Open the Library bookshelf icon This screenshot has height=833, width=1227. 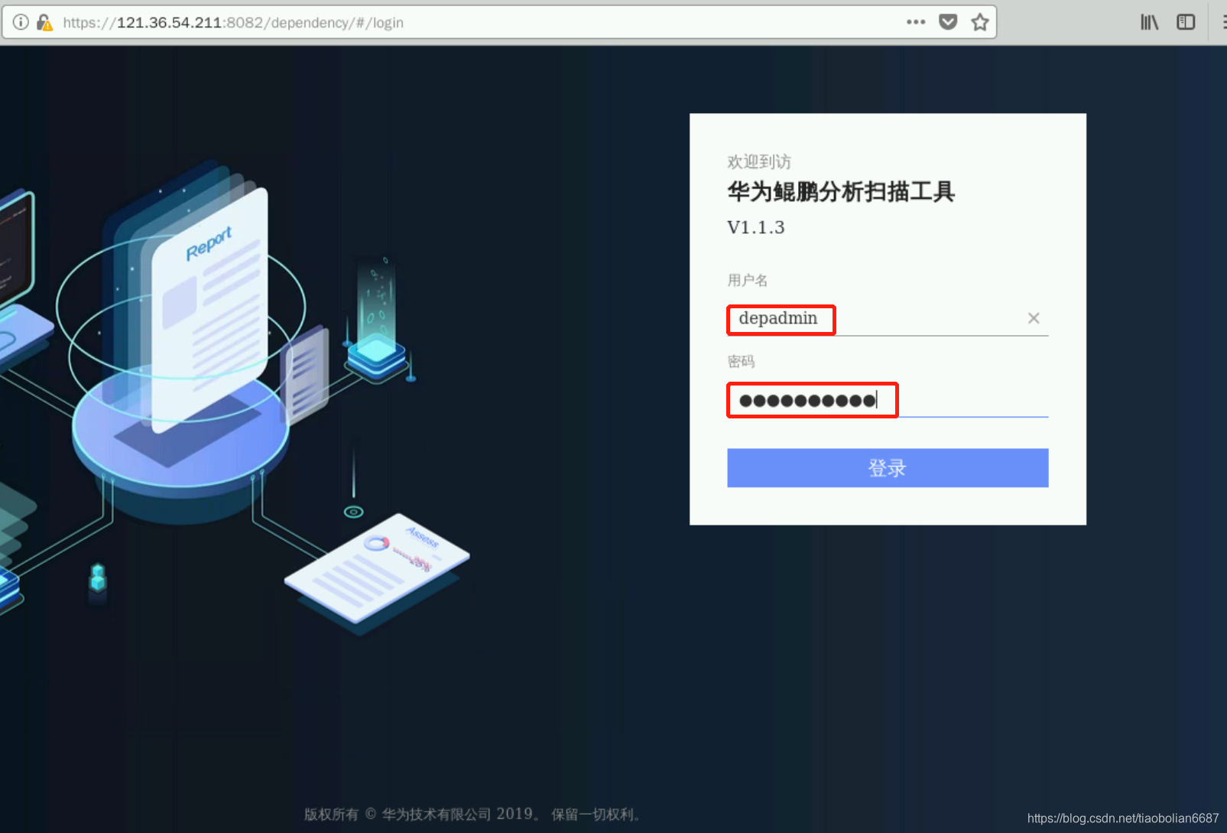click(x=1150, y=22)
